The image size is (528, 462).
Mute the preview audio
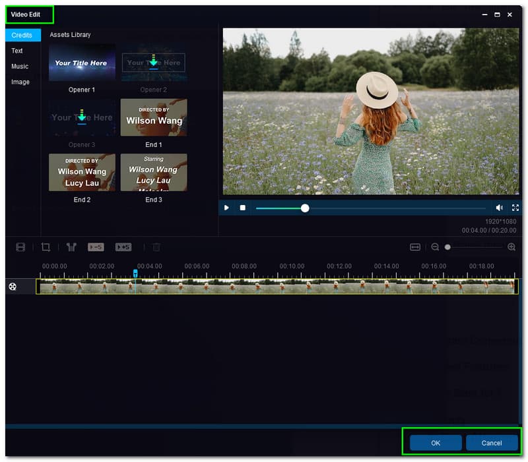click(x=500, y=208)
